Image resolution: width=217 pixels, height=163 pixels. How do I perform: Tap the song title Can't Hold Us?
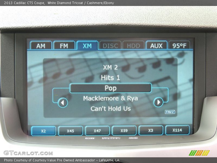(110, 109)
